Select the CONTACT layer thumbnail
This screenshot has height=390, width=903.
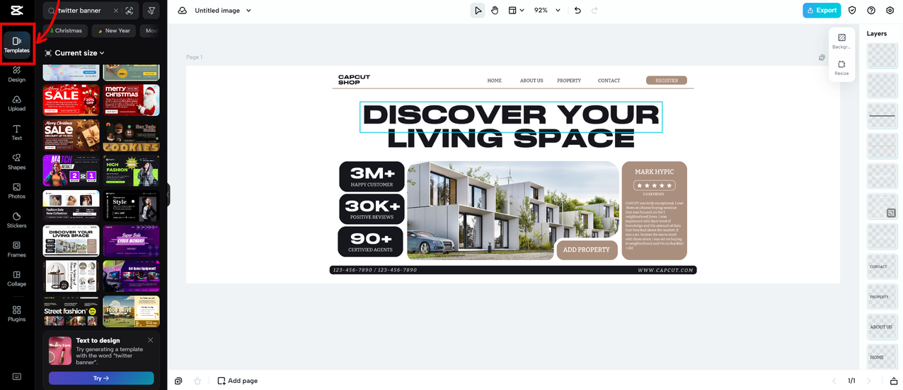882,267
